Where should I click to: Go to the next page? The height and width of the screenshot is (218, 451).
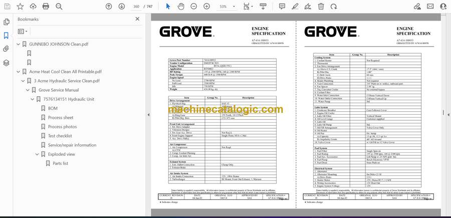pyautogui.click(x=122, y=7)
